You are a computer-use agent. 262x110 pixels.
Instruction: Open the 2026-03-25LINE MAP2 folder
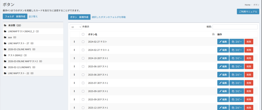[21, 49]
